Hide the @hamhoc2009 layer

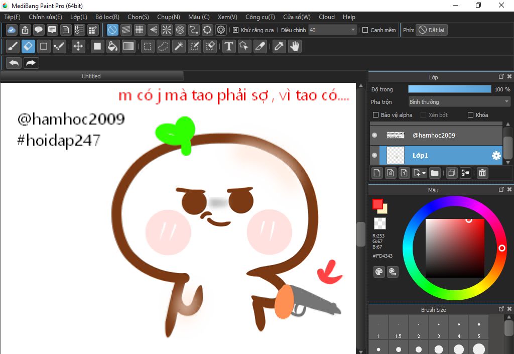point(374,135)
